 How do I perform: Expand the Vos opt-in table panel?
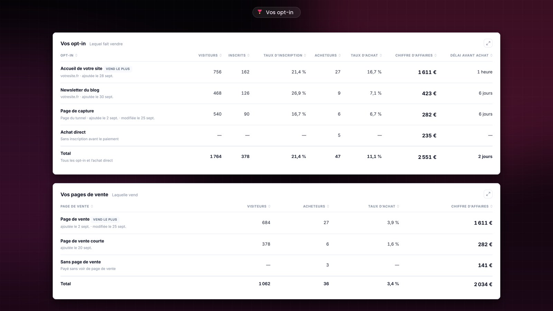488,43
